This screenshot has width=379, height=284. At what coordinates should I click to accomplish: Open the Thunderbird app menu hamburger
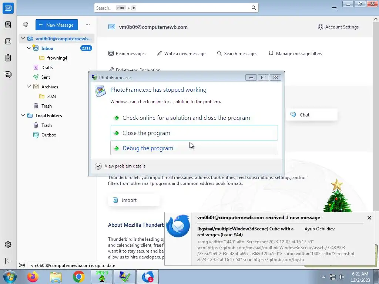334,8
